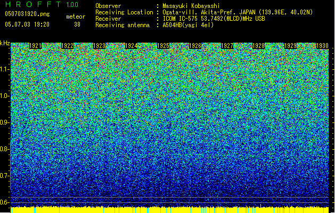Click the meteor count value 38

[x=77, y=24]
